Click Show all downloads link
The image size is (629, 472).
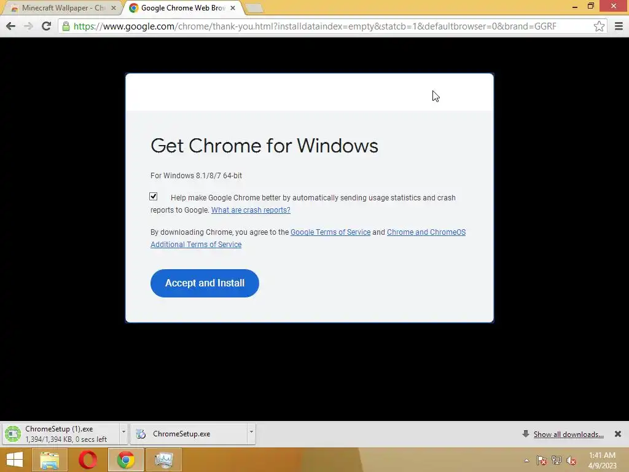point(568,435)
